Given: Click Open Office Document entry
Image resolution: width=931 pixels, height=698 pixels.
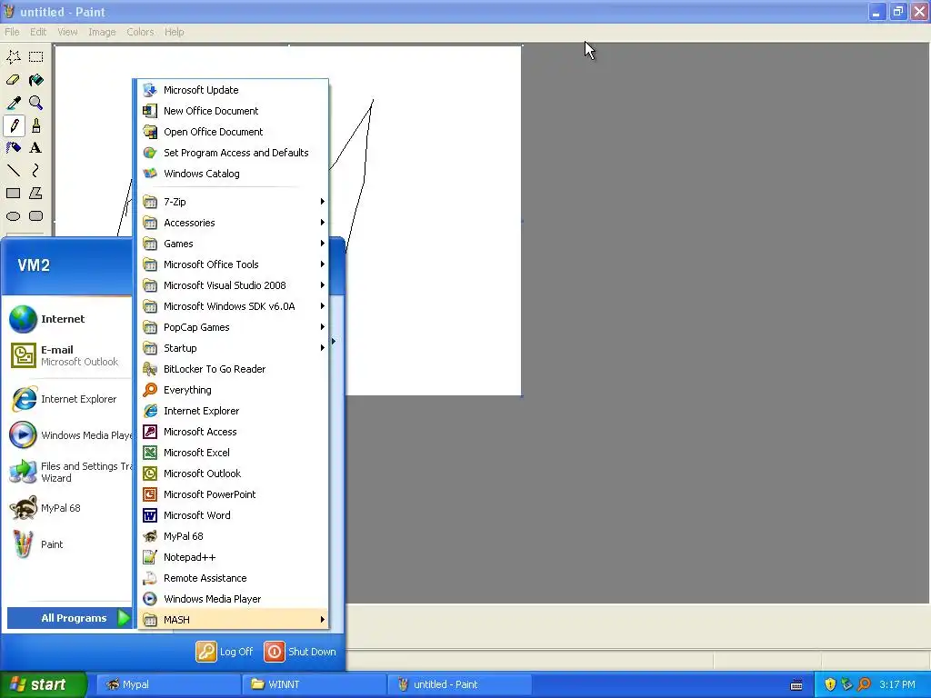Looking at the screenshot, I should 234,132.
